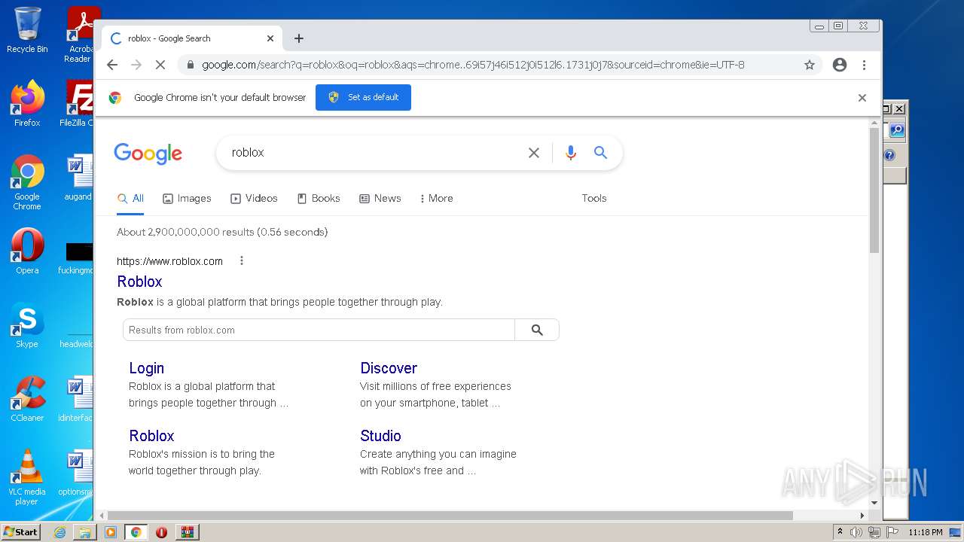The image size is (964, 542).
Task: Select the Google Chrome desktop icon
Action: [x=27, y=182]
